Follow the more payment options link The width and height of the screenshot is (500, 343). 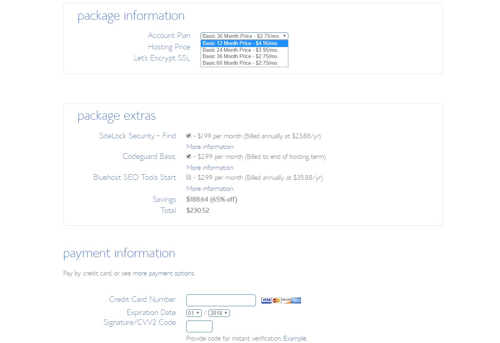[163, 273]
